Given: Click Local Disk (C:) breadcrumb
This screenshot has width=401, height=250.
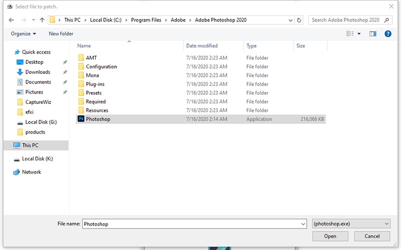Looking at the screenshot, I should 106,20.
